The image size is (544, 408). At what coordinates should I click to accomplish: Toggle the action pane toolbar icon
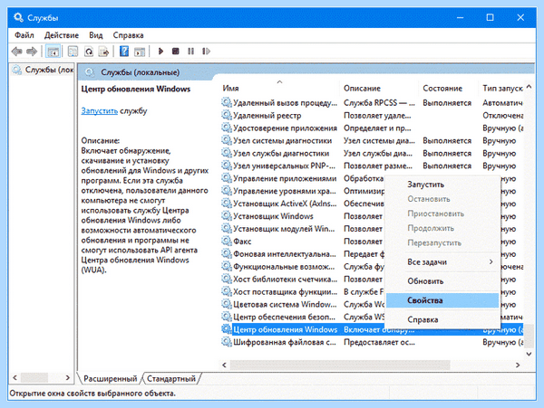140,52
